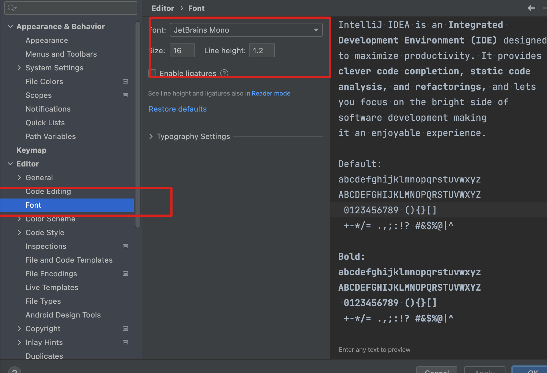The width and height of the screenshot is (547, 373).
Task: Expand the Inlay Hints node
Action: [19, 342]
